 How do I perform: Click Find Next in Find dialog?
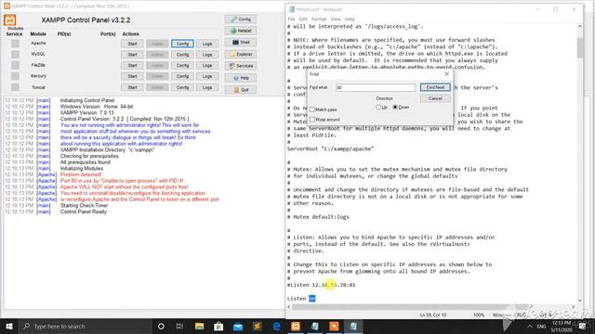tap(435, 87)
